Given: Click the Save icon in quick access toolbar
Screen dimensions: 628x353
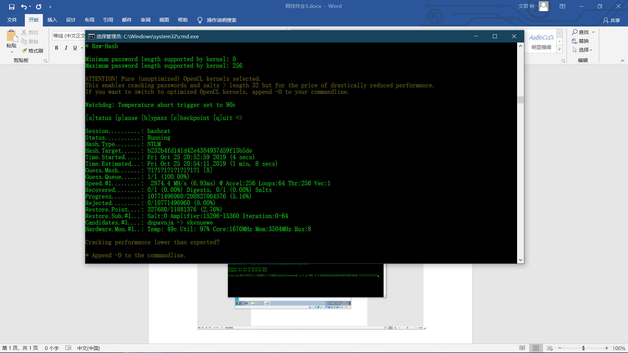Looking at the screenshot, I should 12,7.
